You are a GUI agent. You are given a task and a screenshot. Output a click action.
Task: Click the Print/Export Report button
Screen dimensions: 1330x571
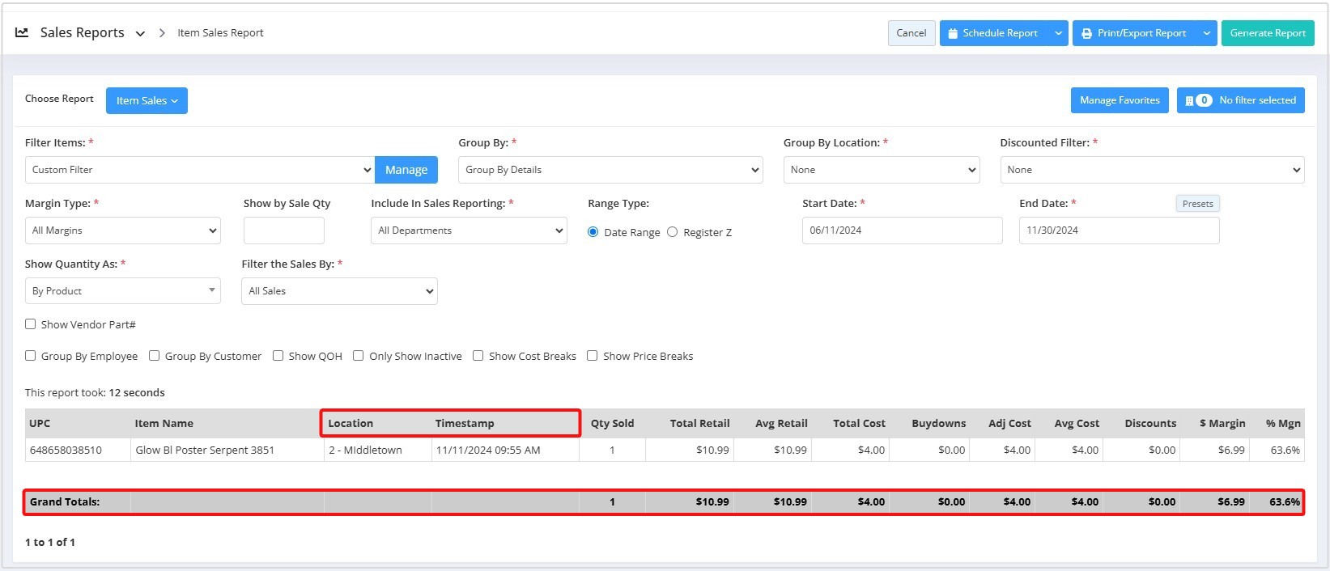coord(1135,33)
